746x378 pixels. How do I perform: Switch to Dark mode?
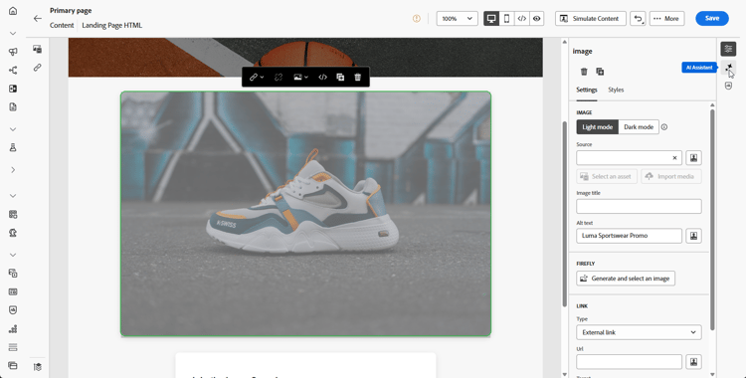point(639,127)
